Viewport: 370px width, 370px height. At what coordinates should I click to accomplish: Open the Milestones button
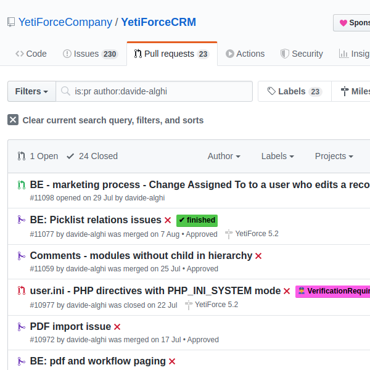[x=351, y=91]
